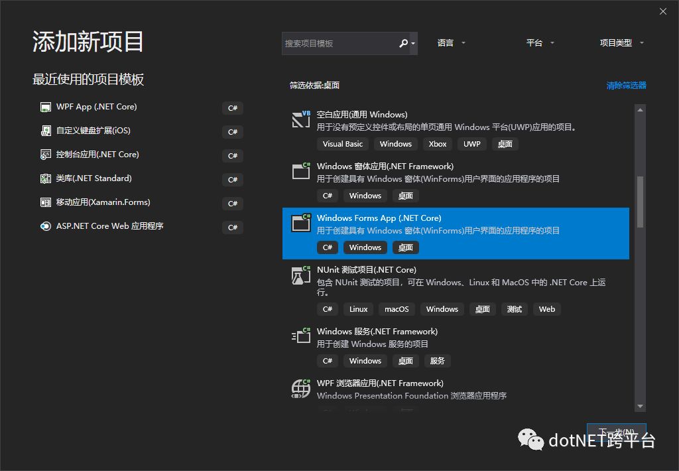Click the template list scroll up arrow
Viewport: 679px width, 471px height.
pos(640,110)
